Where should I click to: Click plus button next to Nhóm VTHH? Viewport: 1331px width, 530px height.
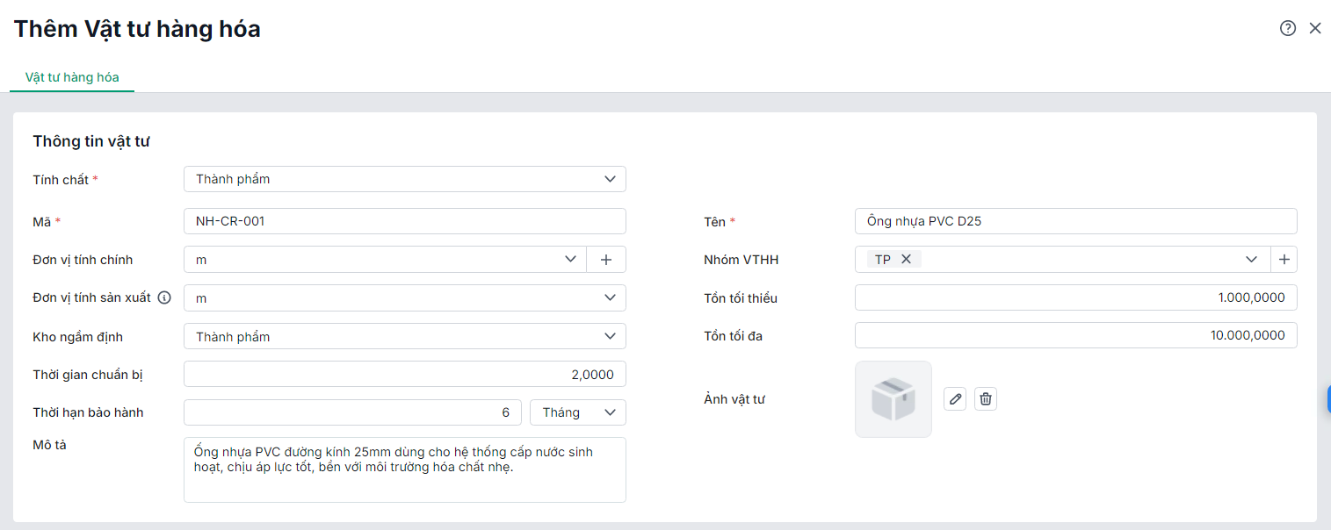[x=1284, y=260]
